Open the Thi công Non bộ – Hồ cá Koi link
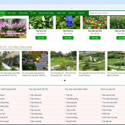The image size is (125, 125). [63, 74]
